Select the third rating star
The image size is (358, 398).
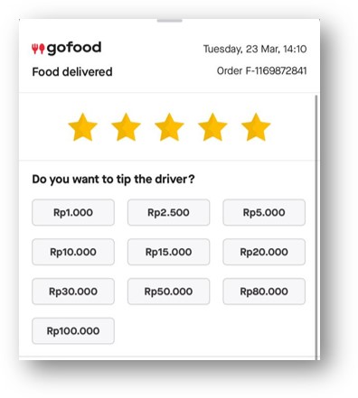(x=169, y=127)
